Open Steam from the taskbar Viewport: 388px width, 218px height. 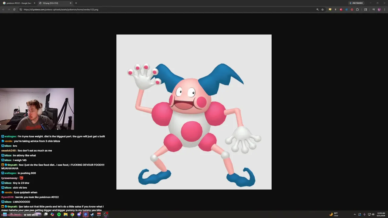click(92, 214)
